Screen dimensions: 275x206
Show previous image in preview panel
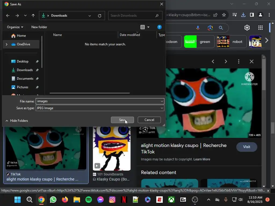(x=213, y=61)
